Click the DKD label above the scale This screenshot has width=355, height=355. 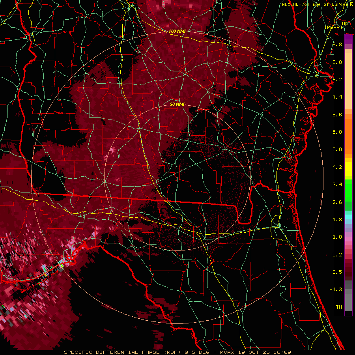coord(346,23)
